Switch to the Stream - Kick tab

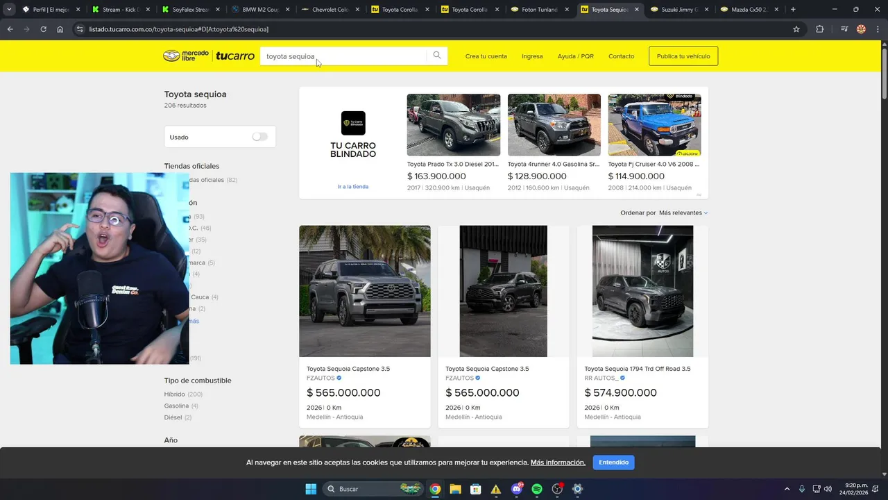(x=121, y=10)
